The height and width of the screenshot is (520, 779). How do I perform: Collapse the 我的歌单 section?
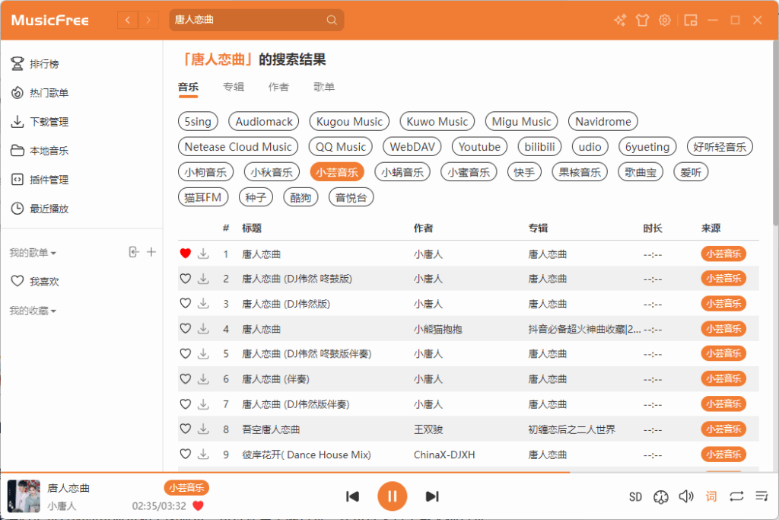(33, 253)
